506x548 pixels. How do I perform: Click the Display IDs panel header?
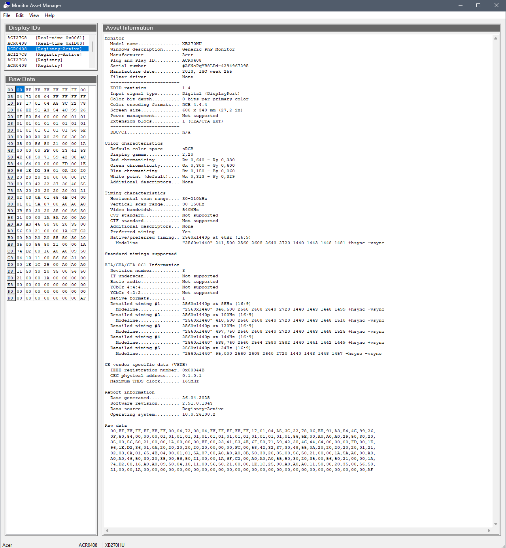coord(51,28)
